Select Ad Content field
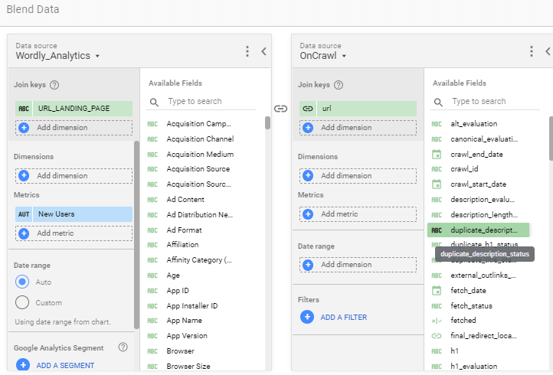553x375 pixels. pos(185,200)
